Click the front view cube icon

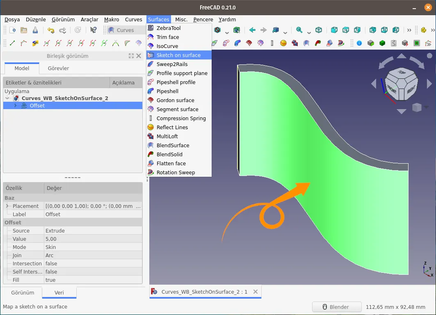pos(334,30)
